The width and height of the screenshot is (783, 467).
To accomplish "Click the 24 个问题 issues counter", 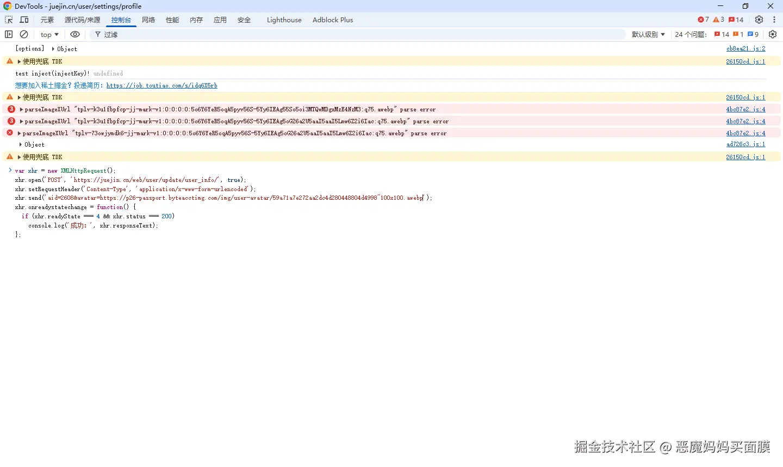I will [691, 34].
